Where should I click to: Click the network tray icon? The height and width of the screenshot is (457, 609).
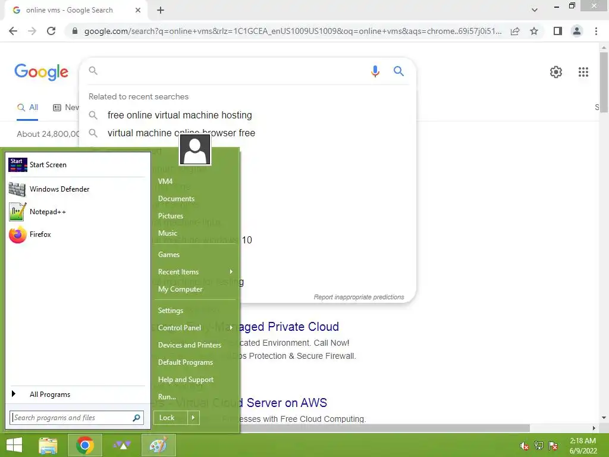[x=539, y=446]
